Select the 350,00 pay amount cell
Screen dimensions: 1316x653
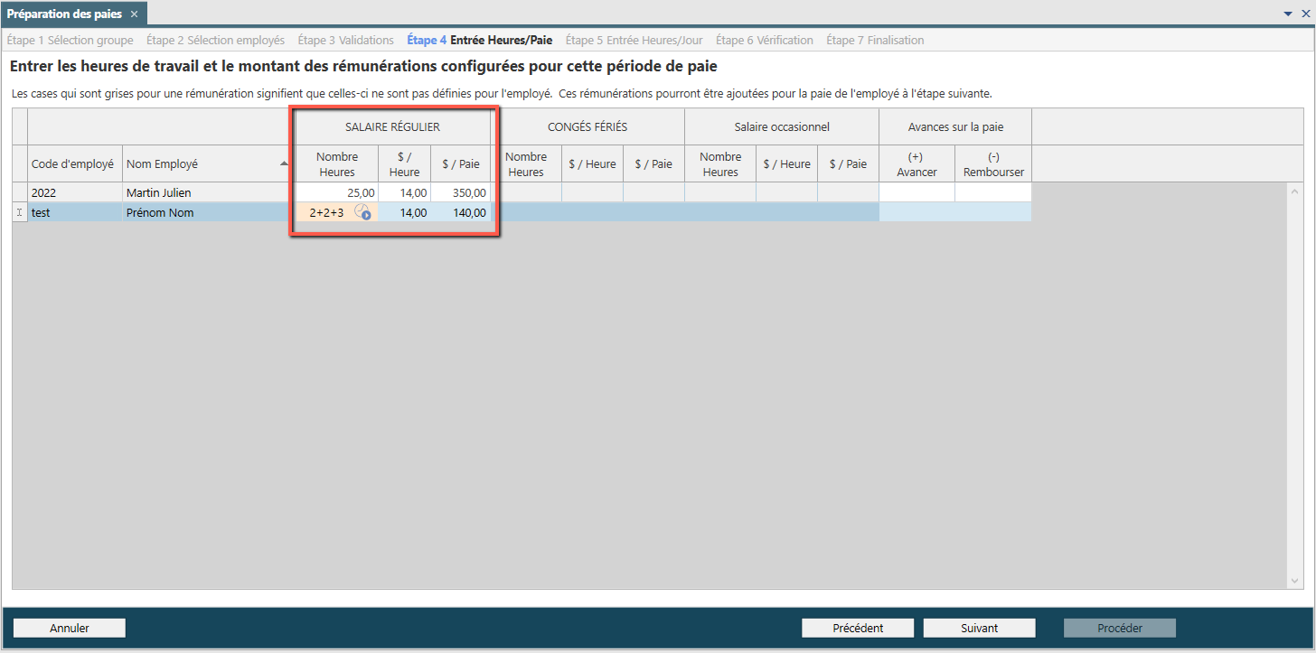[x=460, y=192]
